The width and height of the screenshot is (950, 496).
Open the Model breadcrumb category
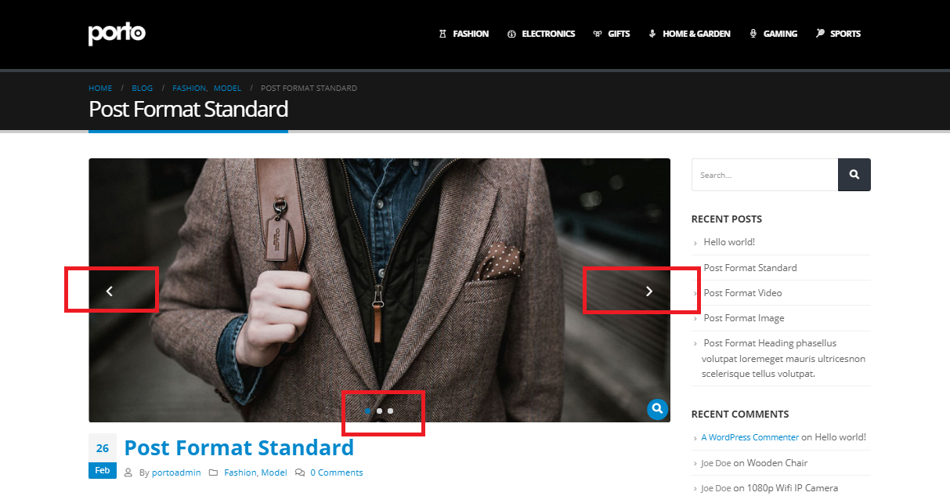point(227,89)
